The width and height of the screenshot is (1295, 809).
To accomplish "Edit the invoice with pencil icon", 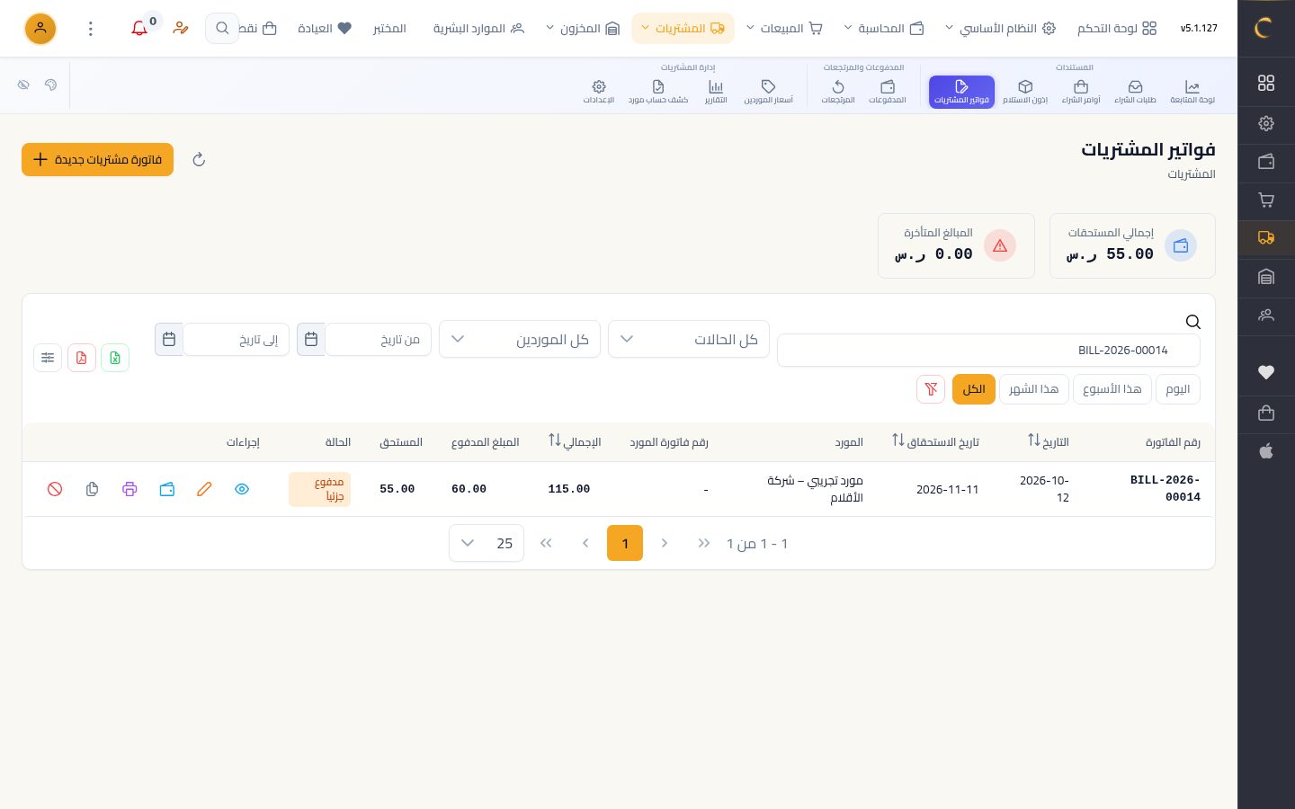I will [204, 489].
